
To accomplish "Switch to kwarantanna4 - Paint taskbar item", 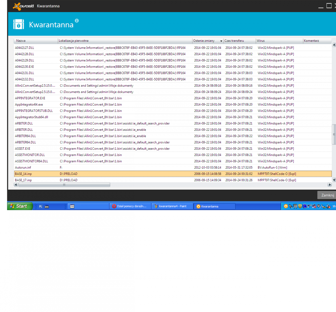I will pos(172,206).
